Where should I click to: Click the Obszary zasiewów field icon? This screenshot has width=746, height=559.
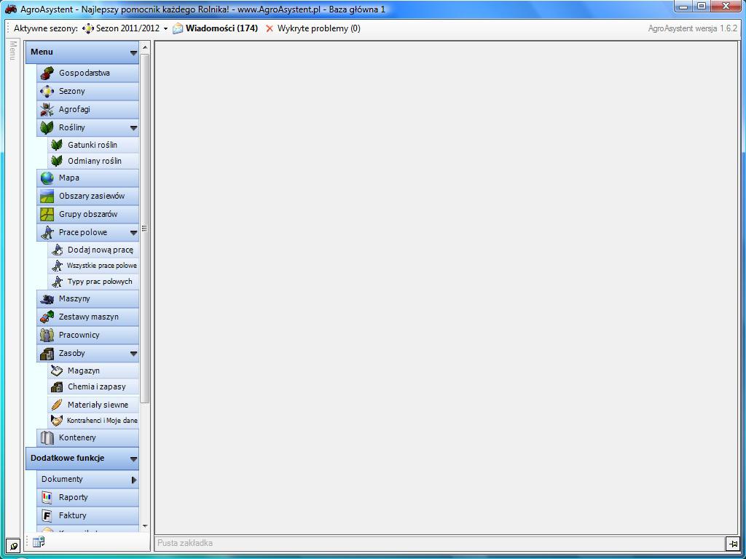[x=47, y=196]
